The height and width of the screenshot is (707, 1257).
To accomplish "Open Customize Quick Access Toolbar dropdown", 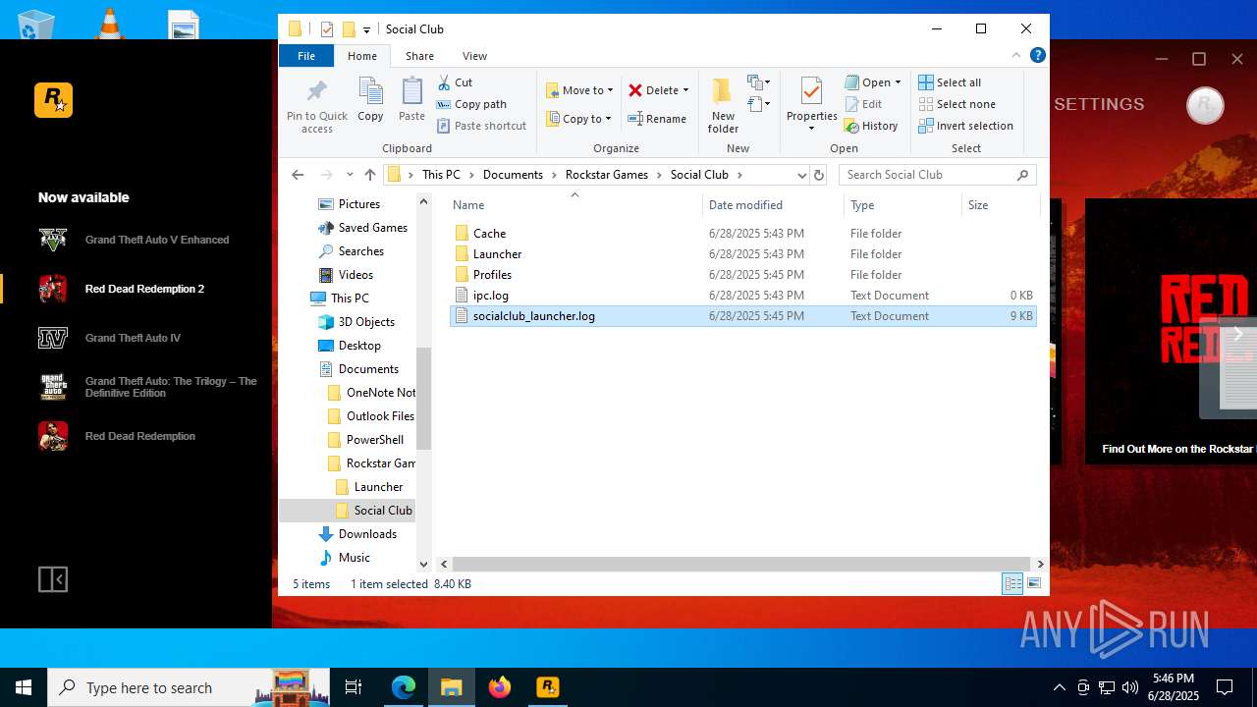I will click(366, 29).
